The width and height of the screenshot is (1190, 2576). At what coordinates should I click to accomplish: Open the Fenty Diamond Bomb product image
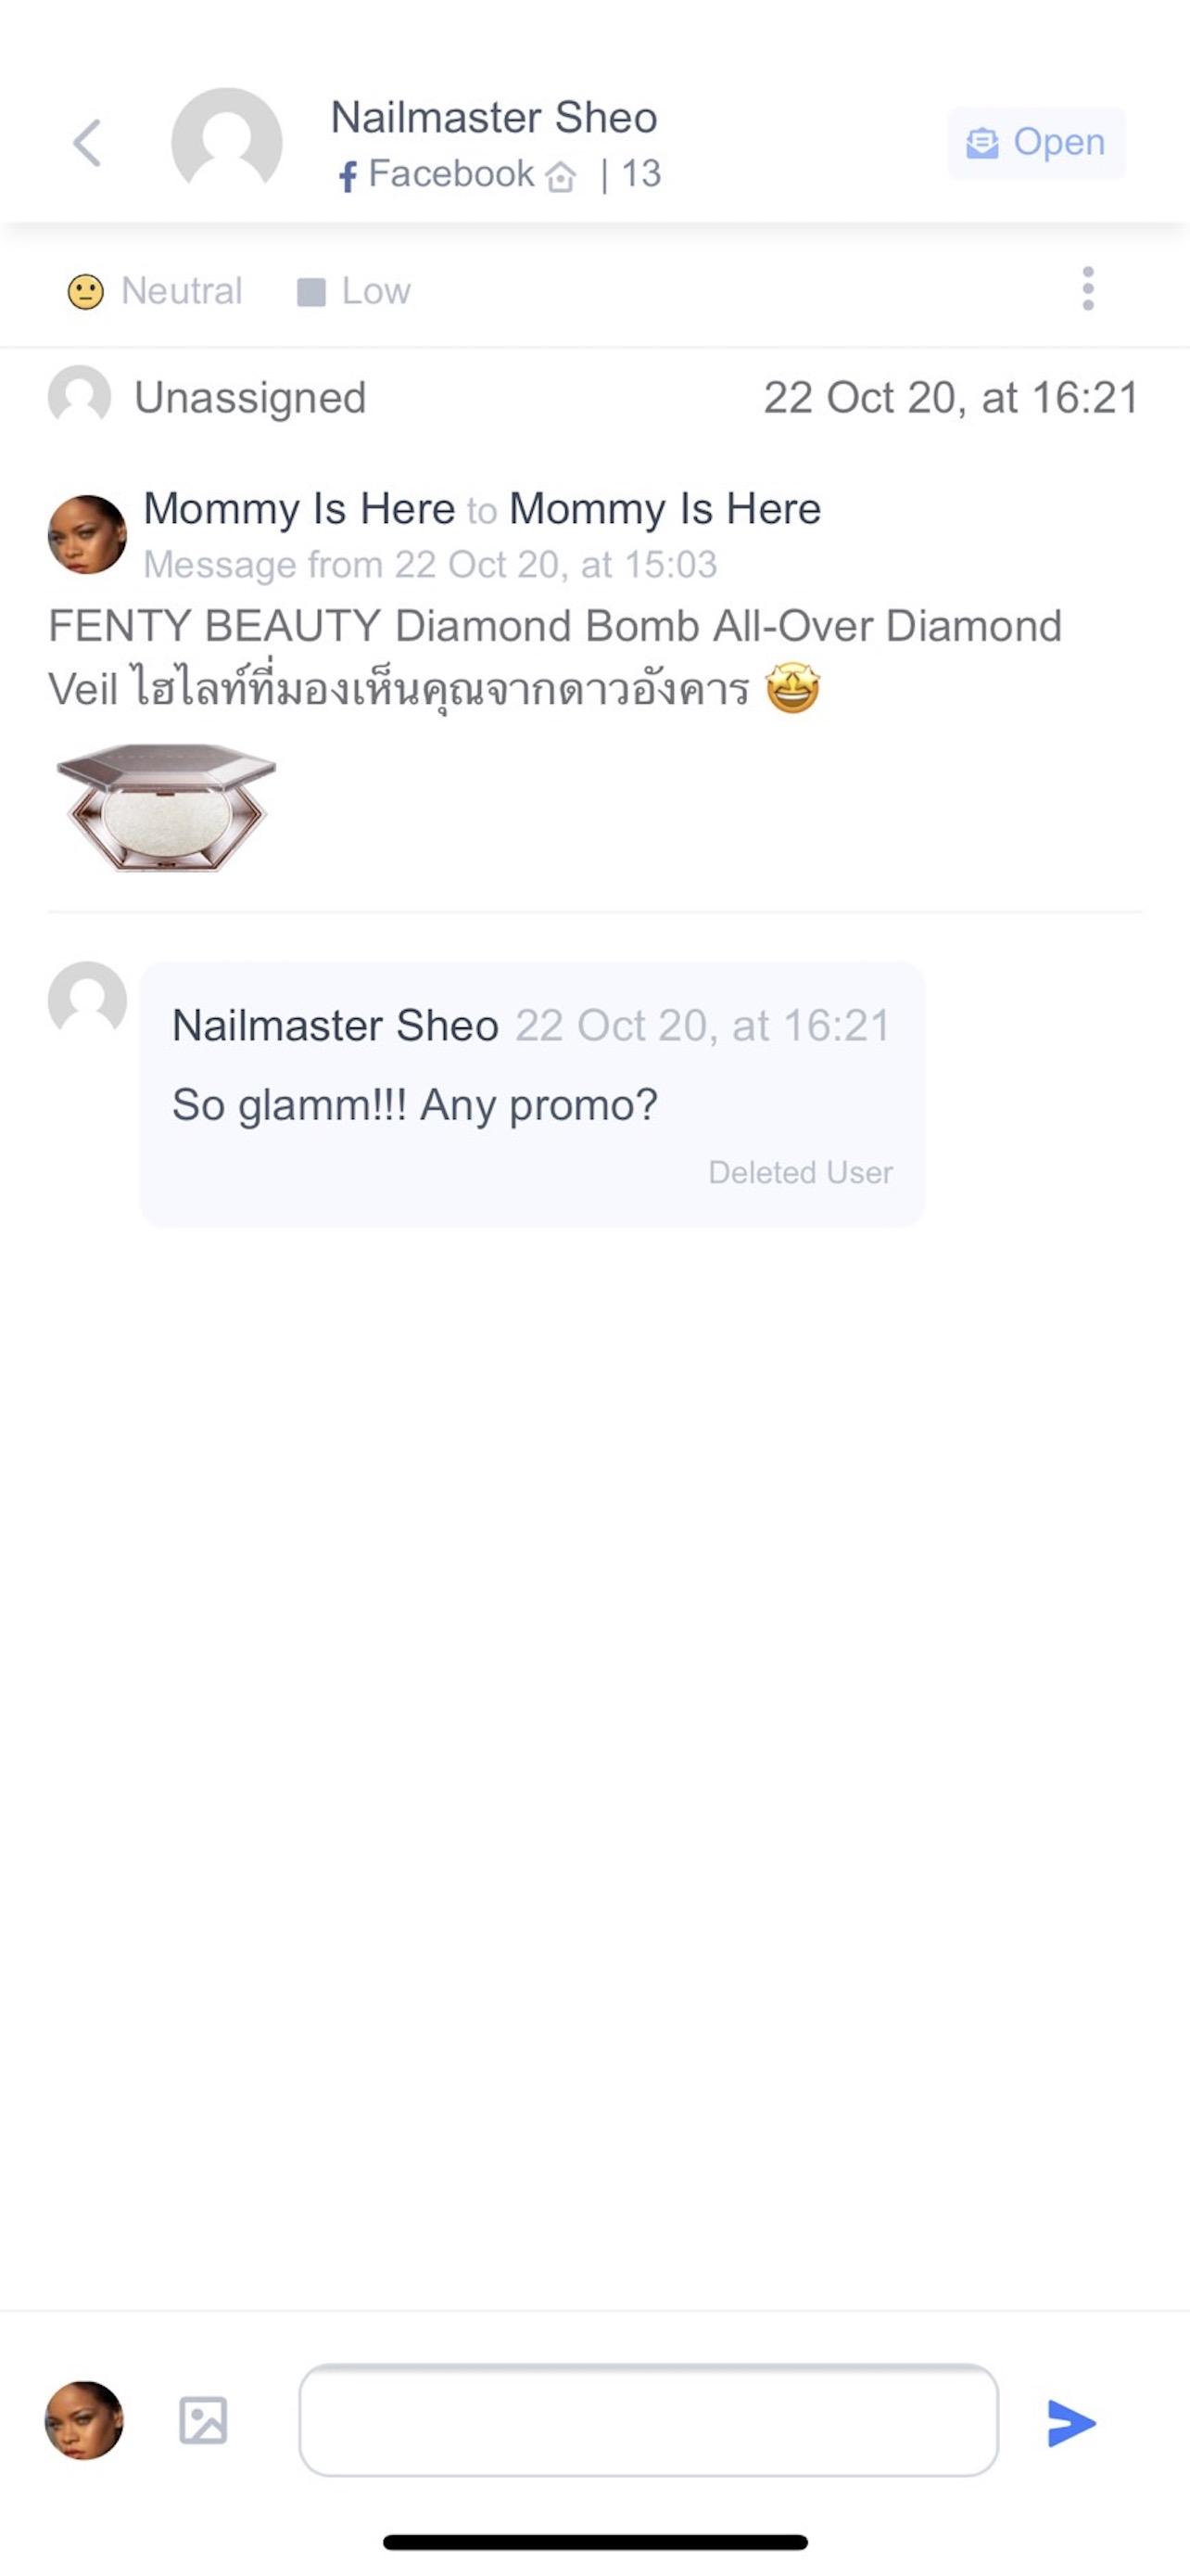coord(166,807)
